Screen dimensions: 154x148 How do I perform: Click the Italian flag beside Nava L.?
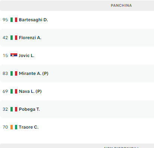click(14, 91)
